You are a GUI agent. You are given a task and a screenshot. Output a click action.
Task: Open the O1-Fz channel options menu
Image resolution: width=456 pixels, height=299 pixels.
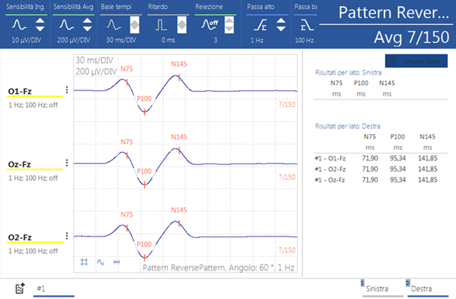[x=67, y=90]
